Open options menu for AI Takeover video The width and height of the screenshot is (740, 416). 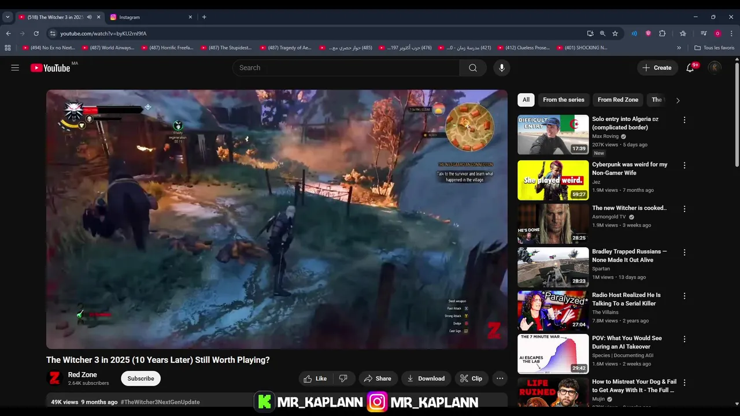(684, 339)
